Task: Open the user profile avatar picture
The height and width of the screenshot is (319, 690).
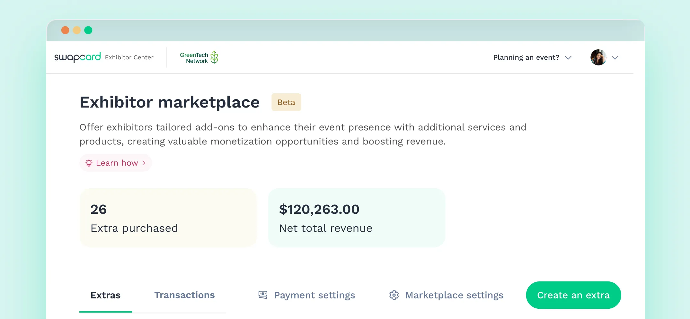Action: click(x=598, y=57)
